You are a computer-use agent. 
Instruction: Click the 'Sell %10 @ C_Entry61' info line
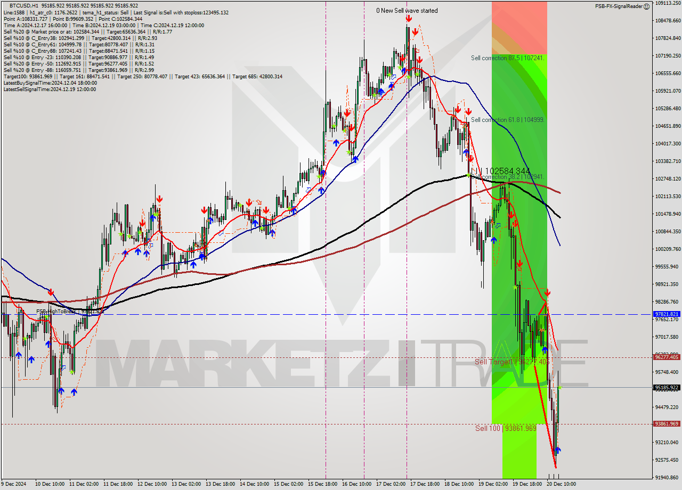tap(79, 44)
